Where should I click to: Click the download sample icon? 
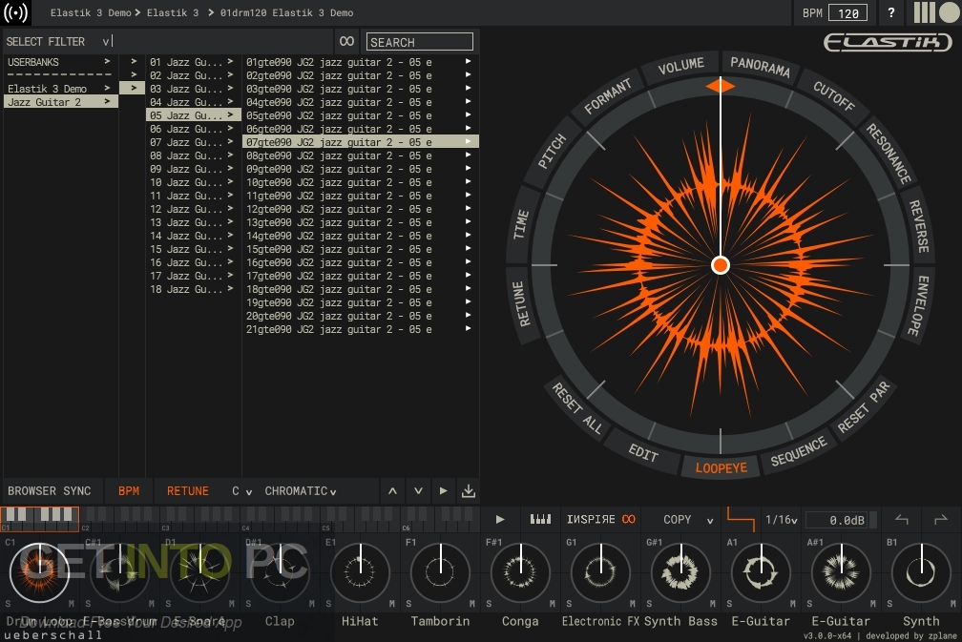click(468, 491)
